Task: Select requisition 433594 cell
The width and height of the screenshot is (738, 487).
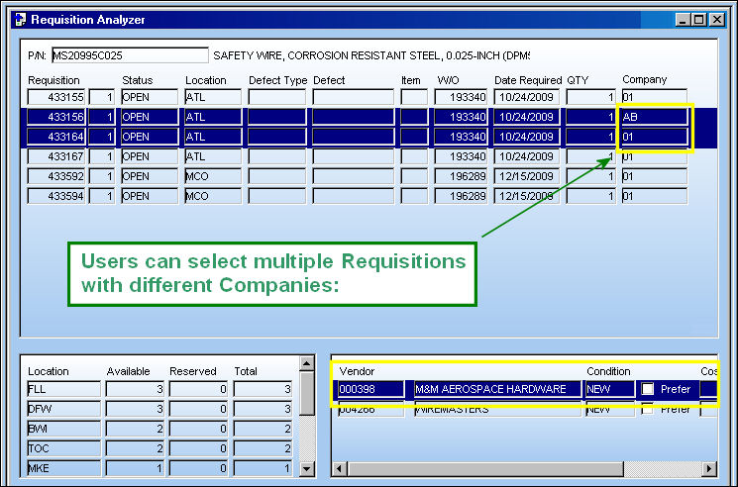Action: [x=56, y=196]
